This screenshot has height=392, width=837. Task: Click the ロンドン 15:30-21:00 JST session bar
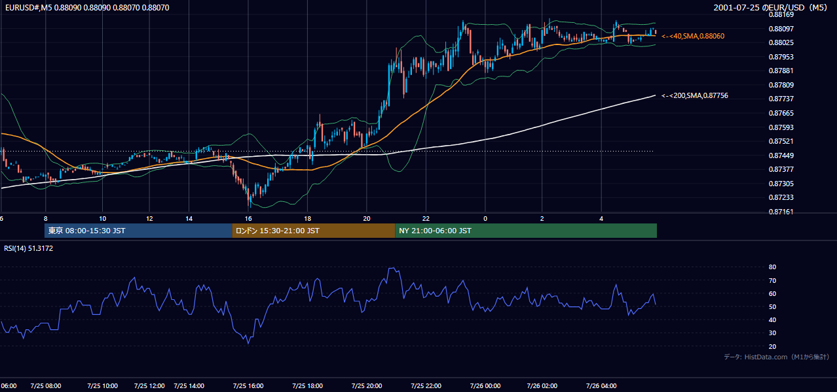point(314,231)
